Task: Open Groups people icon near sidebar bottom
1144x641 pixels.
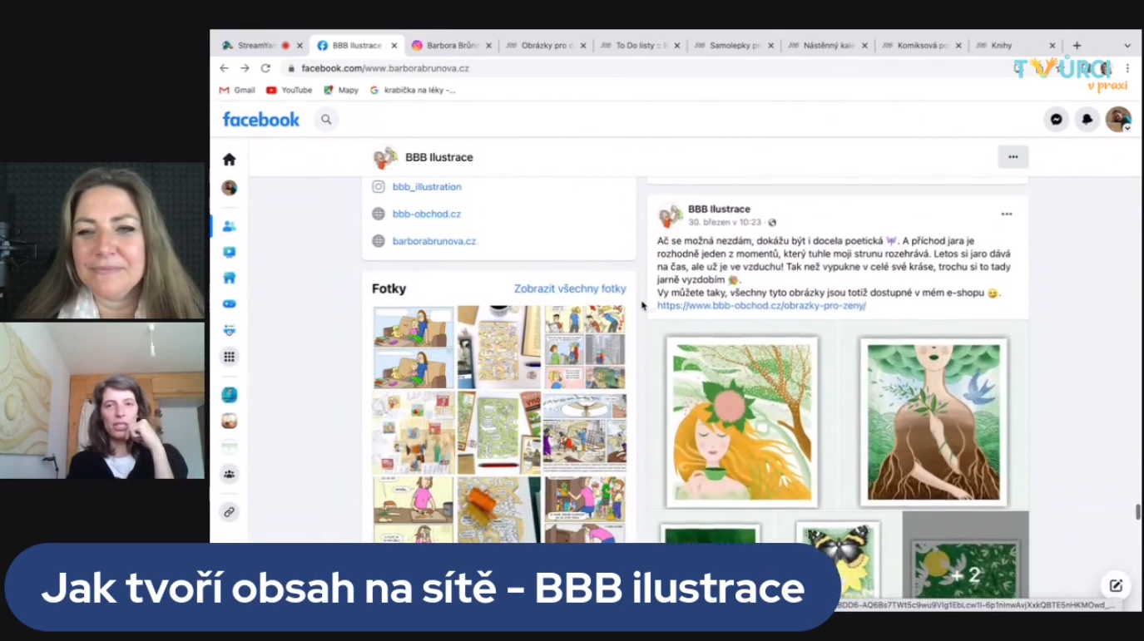Action: [x=230, y=474]
